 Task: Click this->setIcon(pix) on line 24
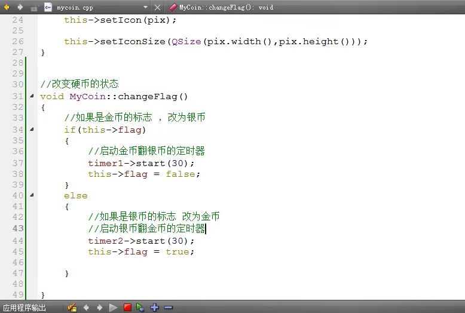pos(120,20)
